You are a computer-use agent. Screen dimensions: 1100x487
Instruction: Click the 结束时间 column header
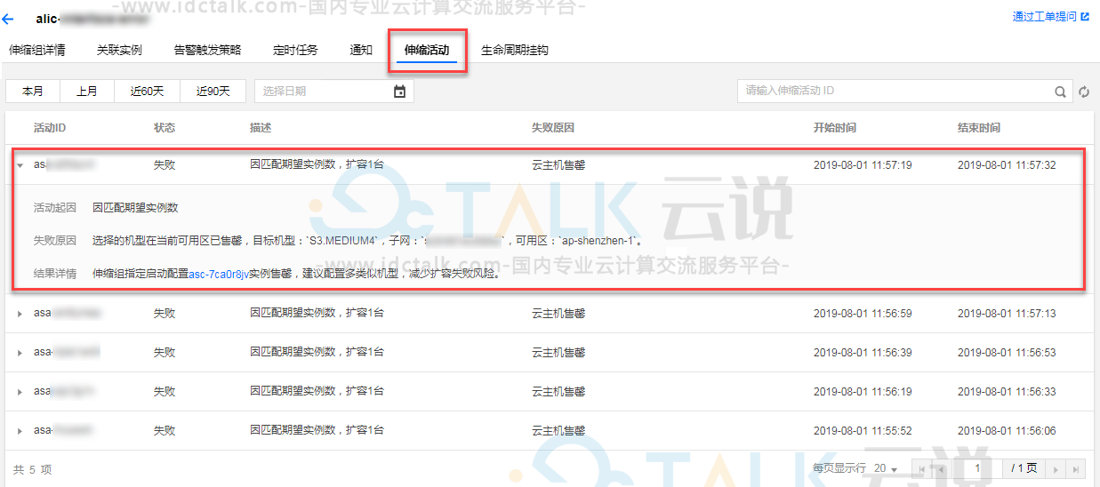pos(979,128)
